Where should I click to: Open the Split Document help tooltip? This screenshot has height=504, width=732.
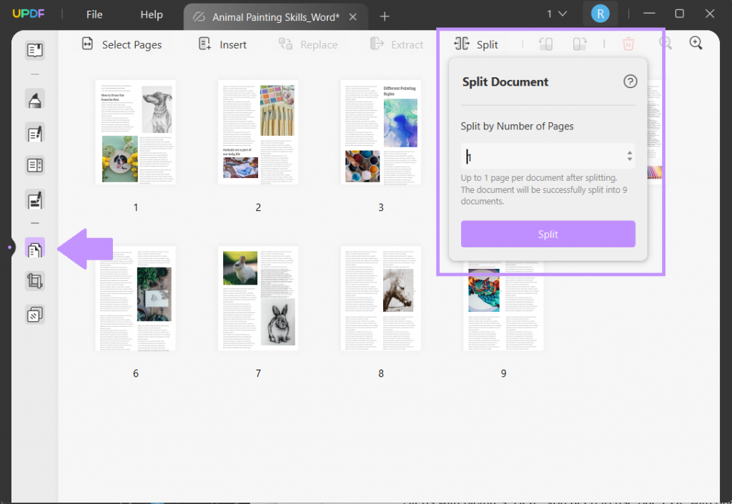coord(630,81)
